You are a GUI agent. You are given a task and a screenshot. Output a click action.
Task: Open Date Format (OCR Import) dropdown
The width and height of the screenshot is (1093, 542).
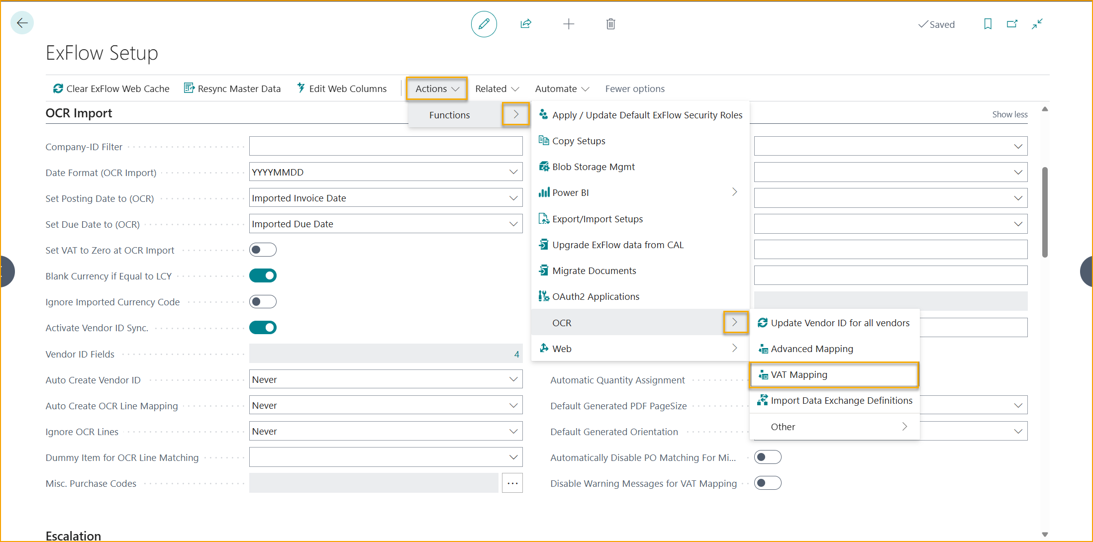pyautogui.click(x=513, y=172)
